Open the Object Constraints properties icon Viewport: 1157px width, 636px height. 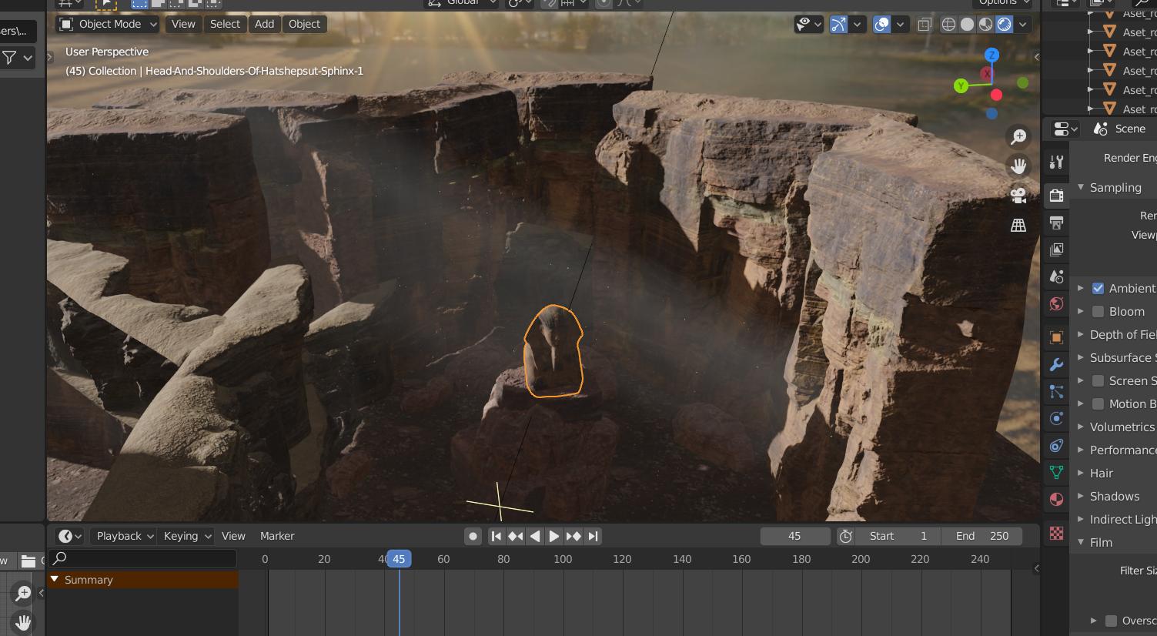pos(1056,445)
